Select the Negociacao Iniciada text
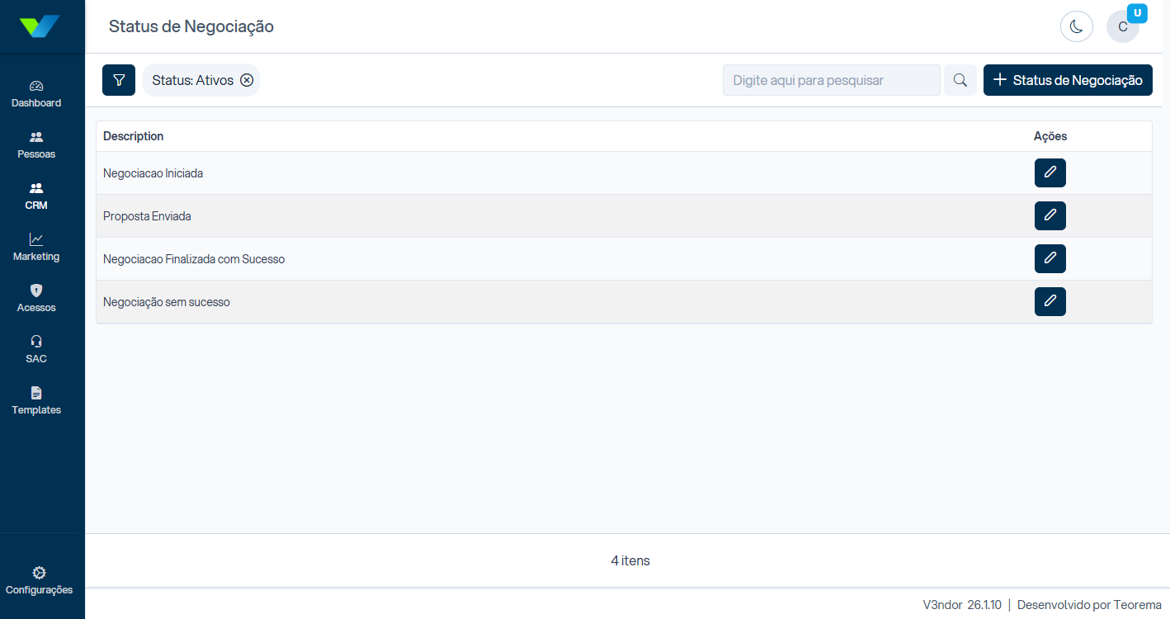The image size is (1170, 619). 153,173
